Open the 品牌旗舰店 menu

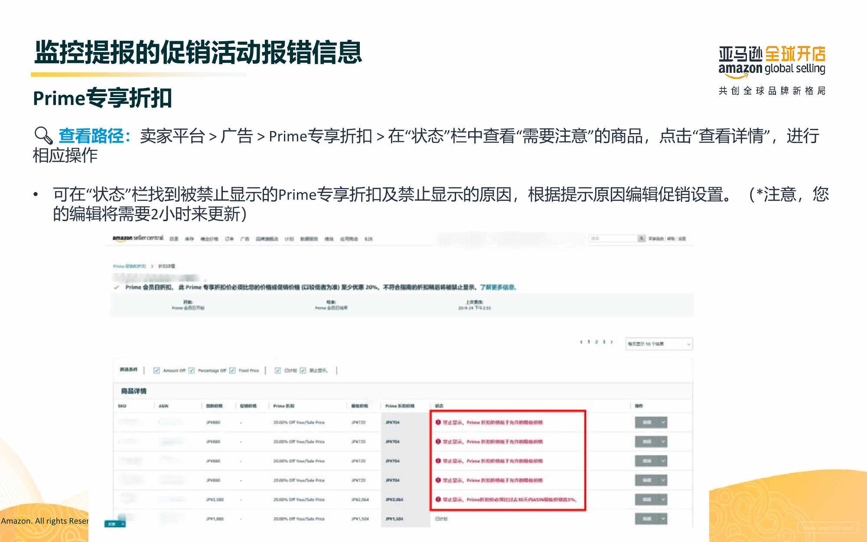(x=267, y=239)
